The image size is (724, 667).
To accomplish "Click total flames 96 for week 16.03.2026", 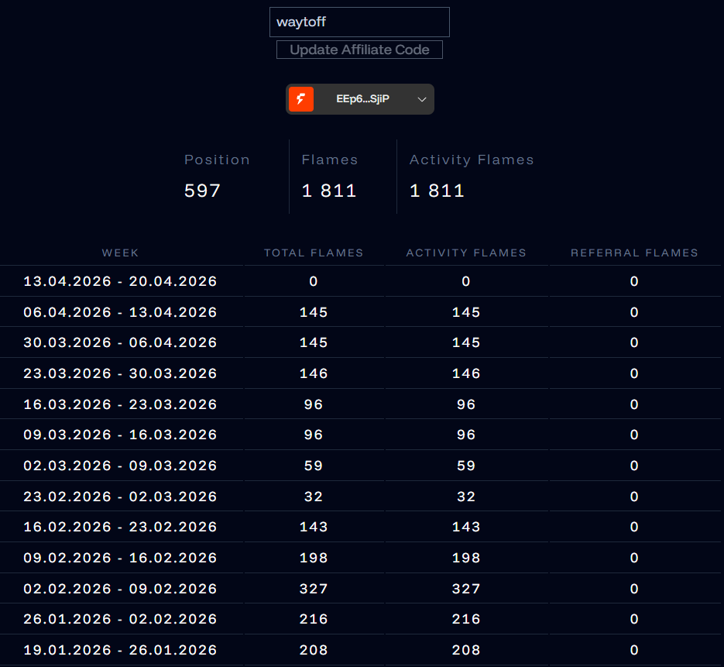I will click(314, 404).
